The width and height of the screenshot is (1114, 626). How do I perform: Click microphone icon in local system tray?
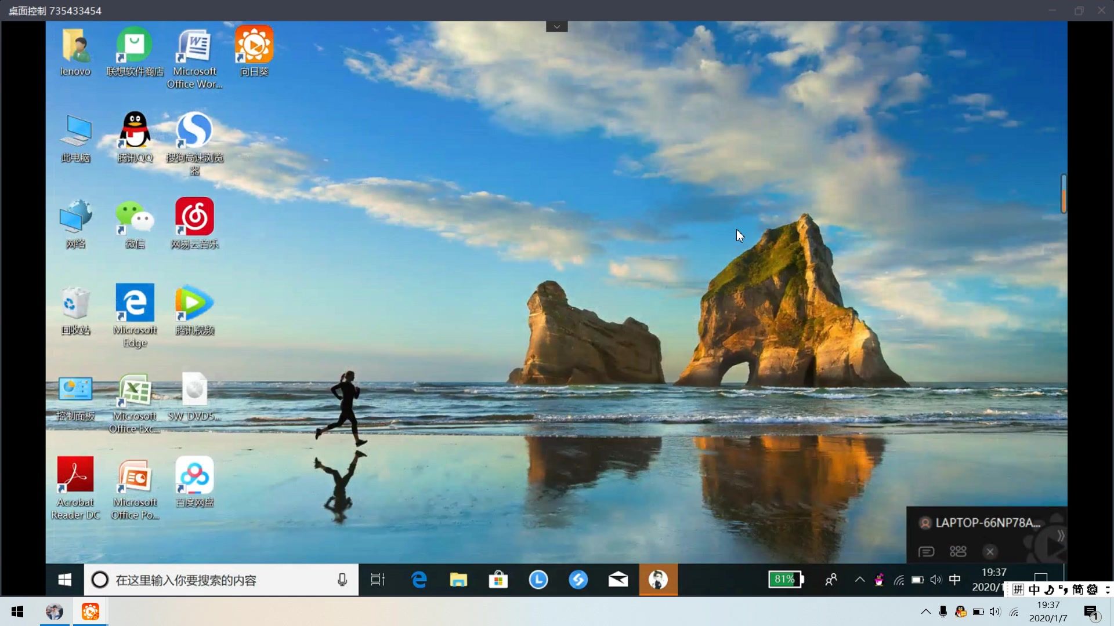tap(943, 612)
